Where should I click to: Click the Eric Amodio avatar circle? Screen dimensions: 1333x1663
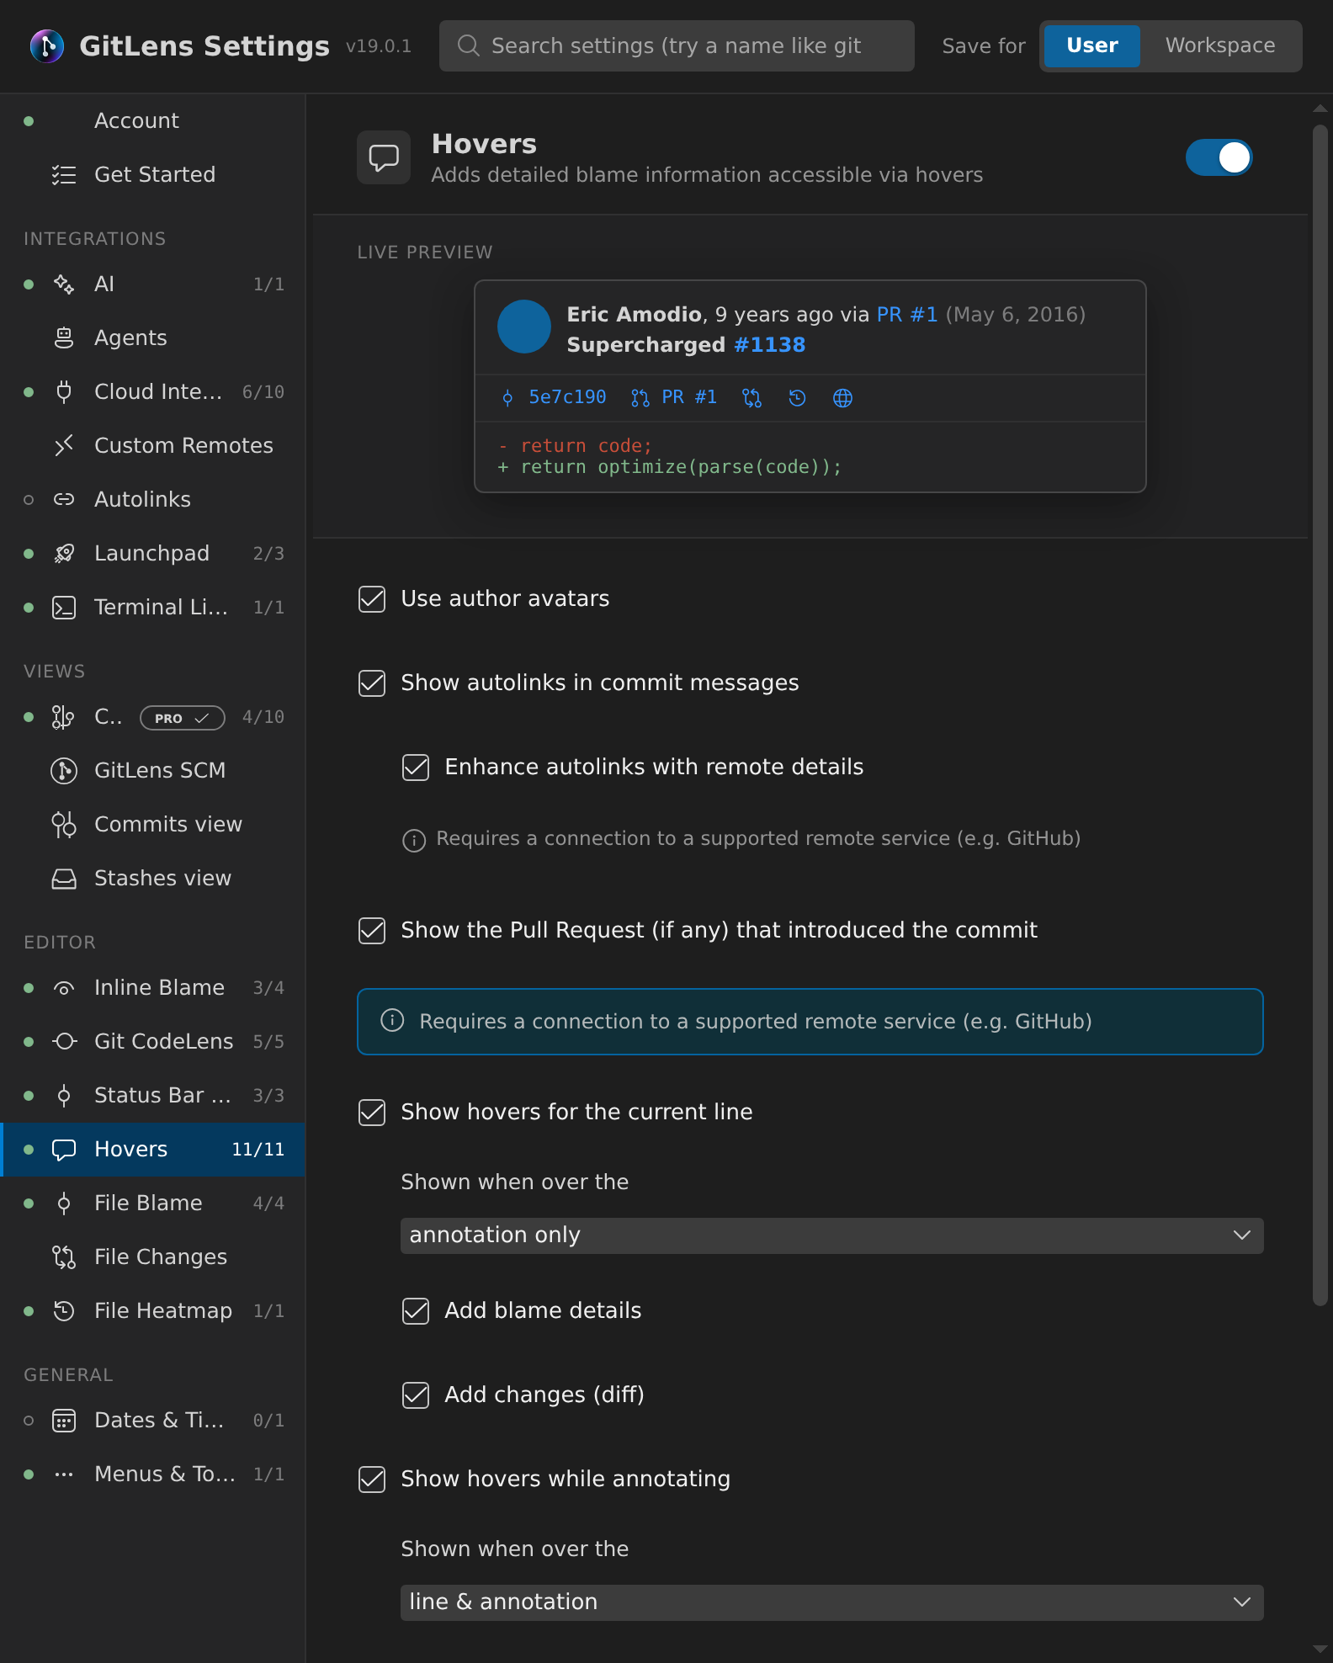pyautogui.click(x=524, y=327)
